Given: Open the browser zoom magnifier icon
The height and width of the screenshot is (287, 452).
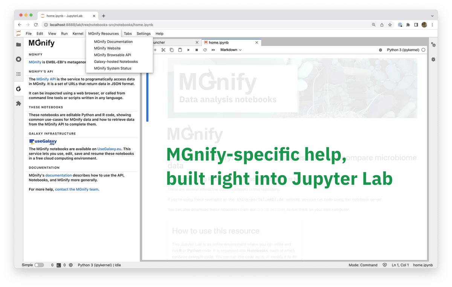Looking at the screenshot, I should pyautogui.click(x=374, y=25).
